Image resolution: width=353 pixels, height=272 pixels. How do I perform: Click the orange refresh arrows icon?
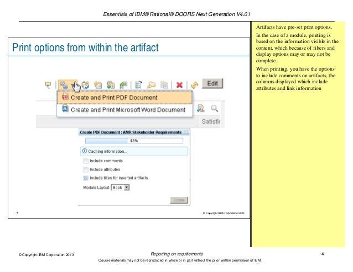coord(194,85)
